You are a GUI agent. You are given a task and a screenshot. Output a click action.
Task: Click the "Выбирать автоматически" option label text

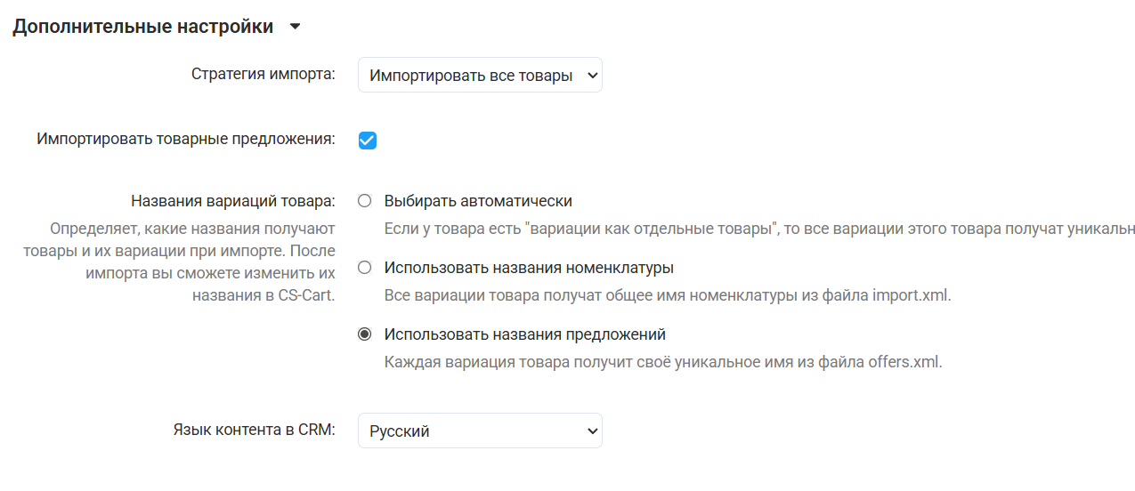[x=478, y=201]
